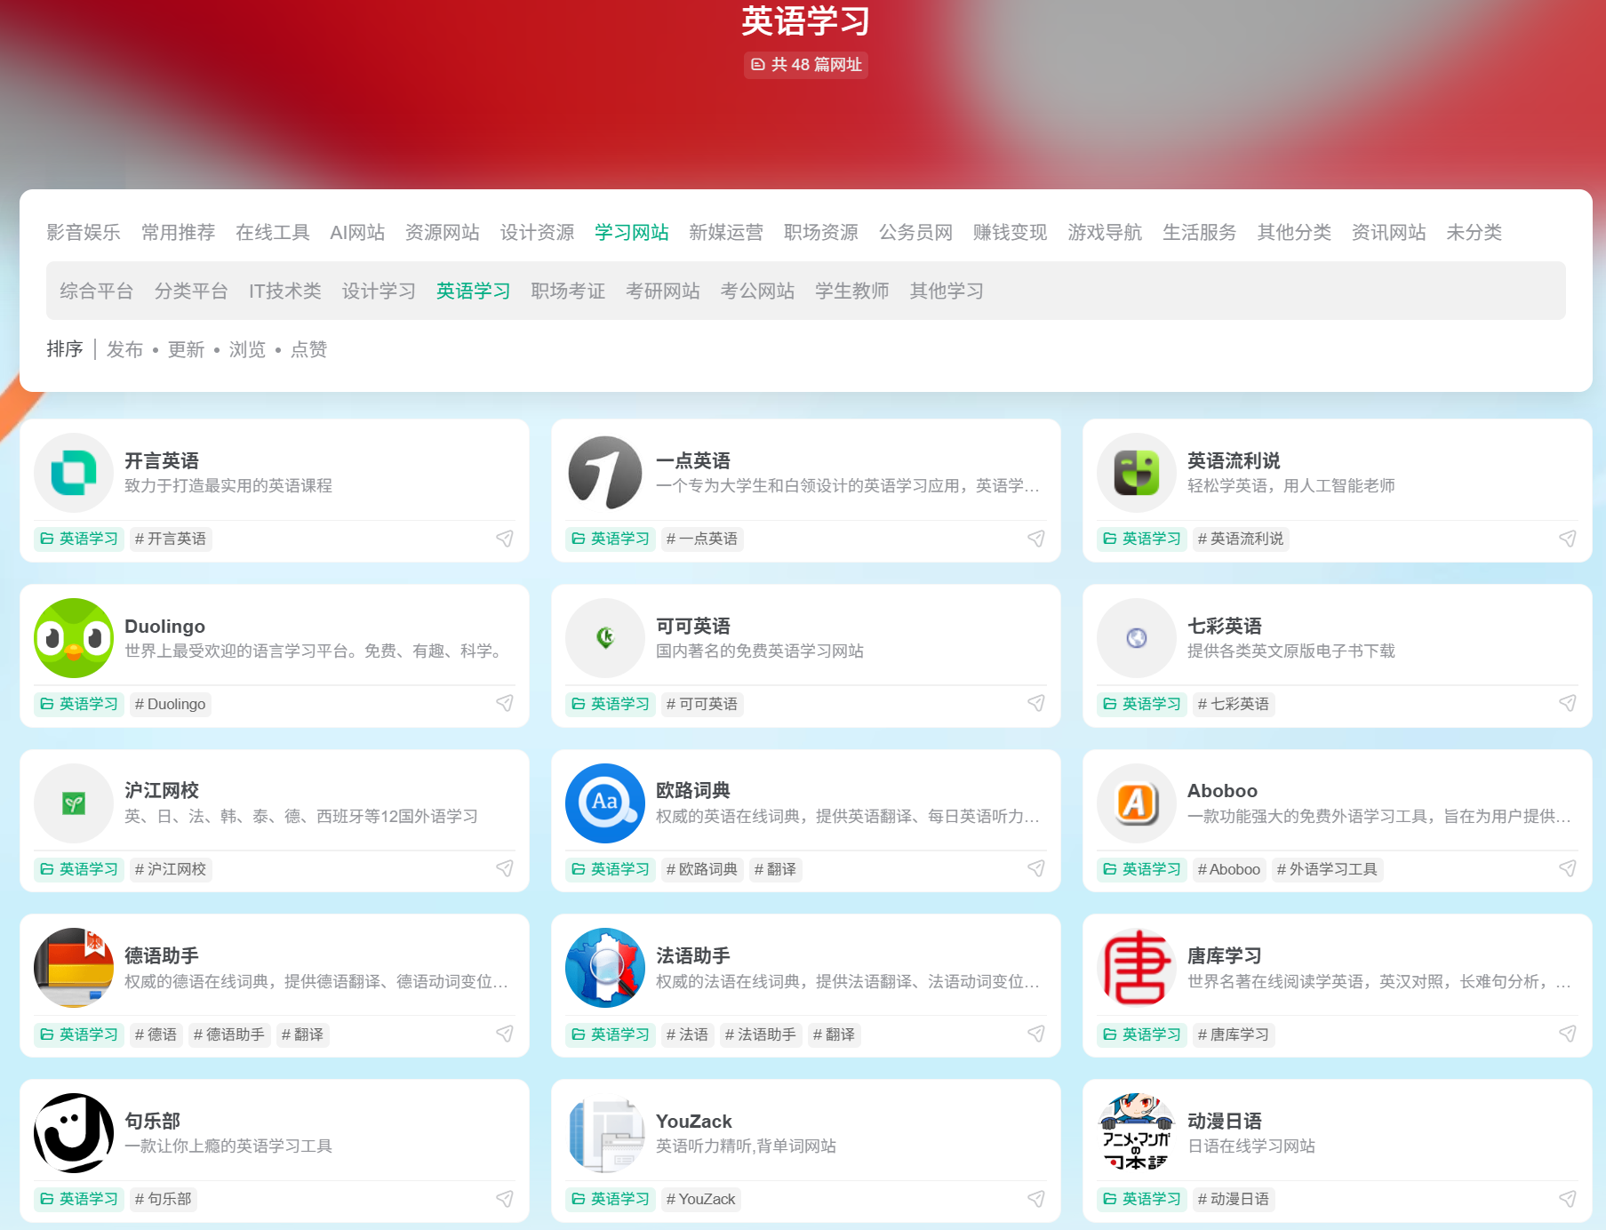
Task: Click the 英语学习 folder tag on Aboboo card
Action: tap(1141, 869)
